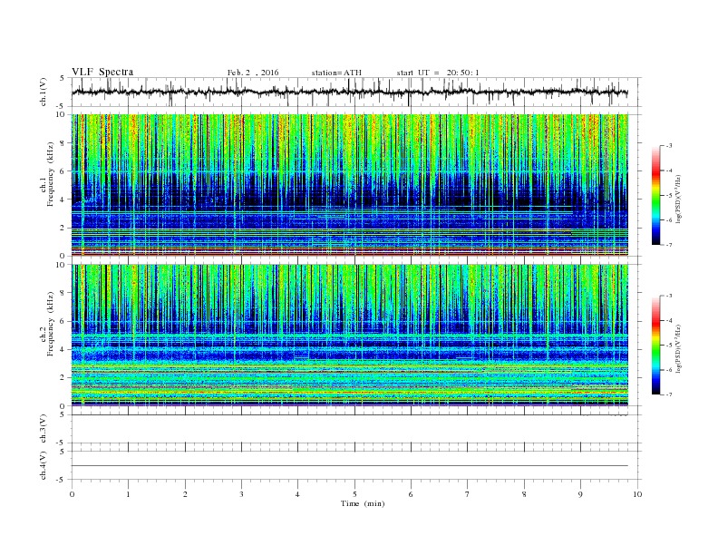Click inside the ch.2 spectrogram panel
The image size is (718, 555).
tap(349, 336)
